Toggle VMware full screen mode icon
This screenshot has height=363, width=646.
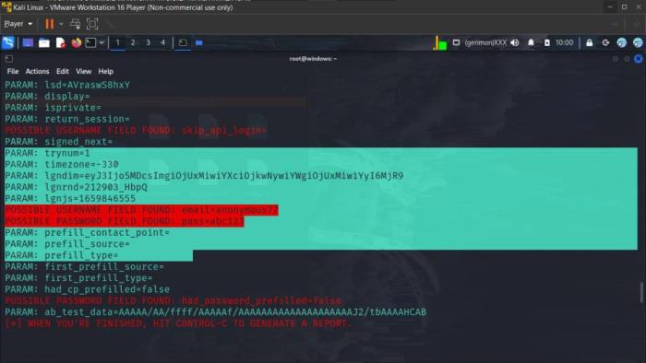click(92, 24)
